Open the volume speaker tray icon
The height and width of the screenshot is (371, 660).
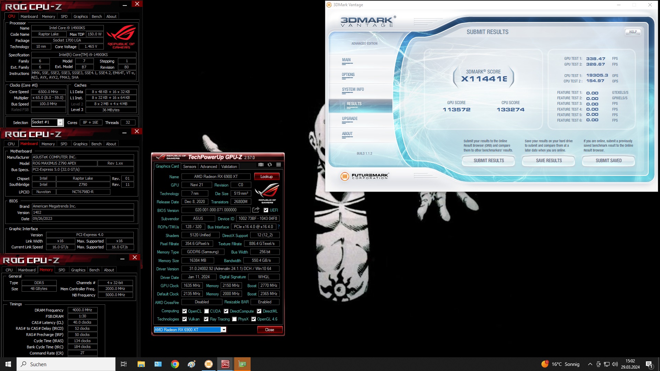[615, 364]
